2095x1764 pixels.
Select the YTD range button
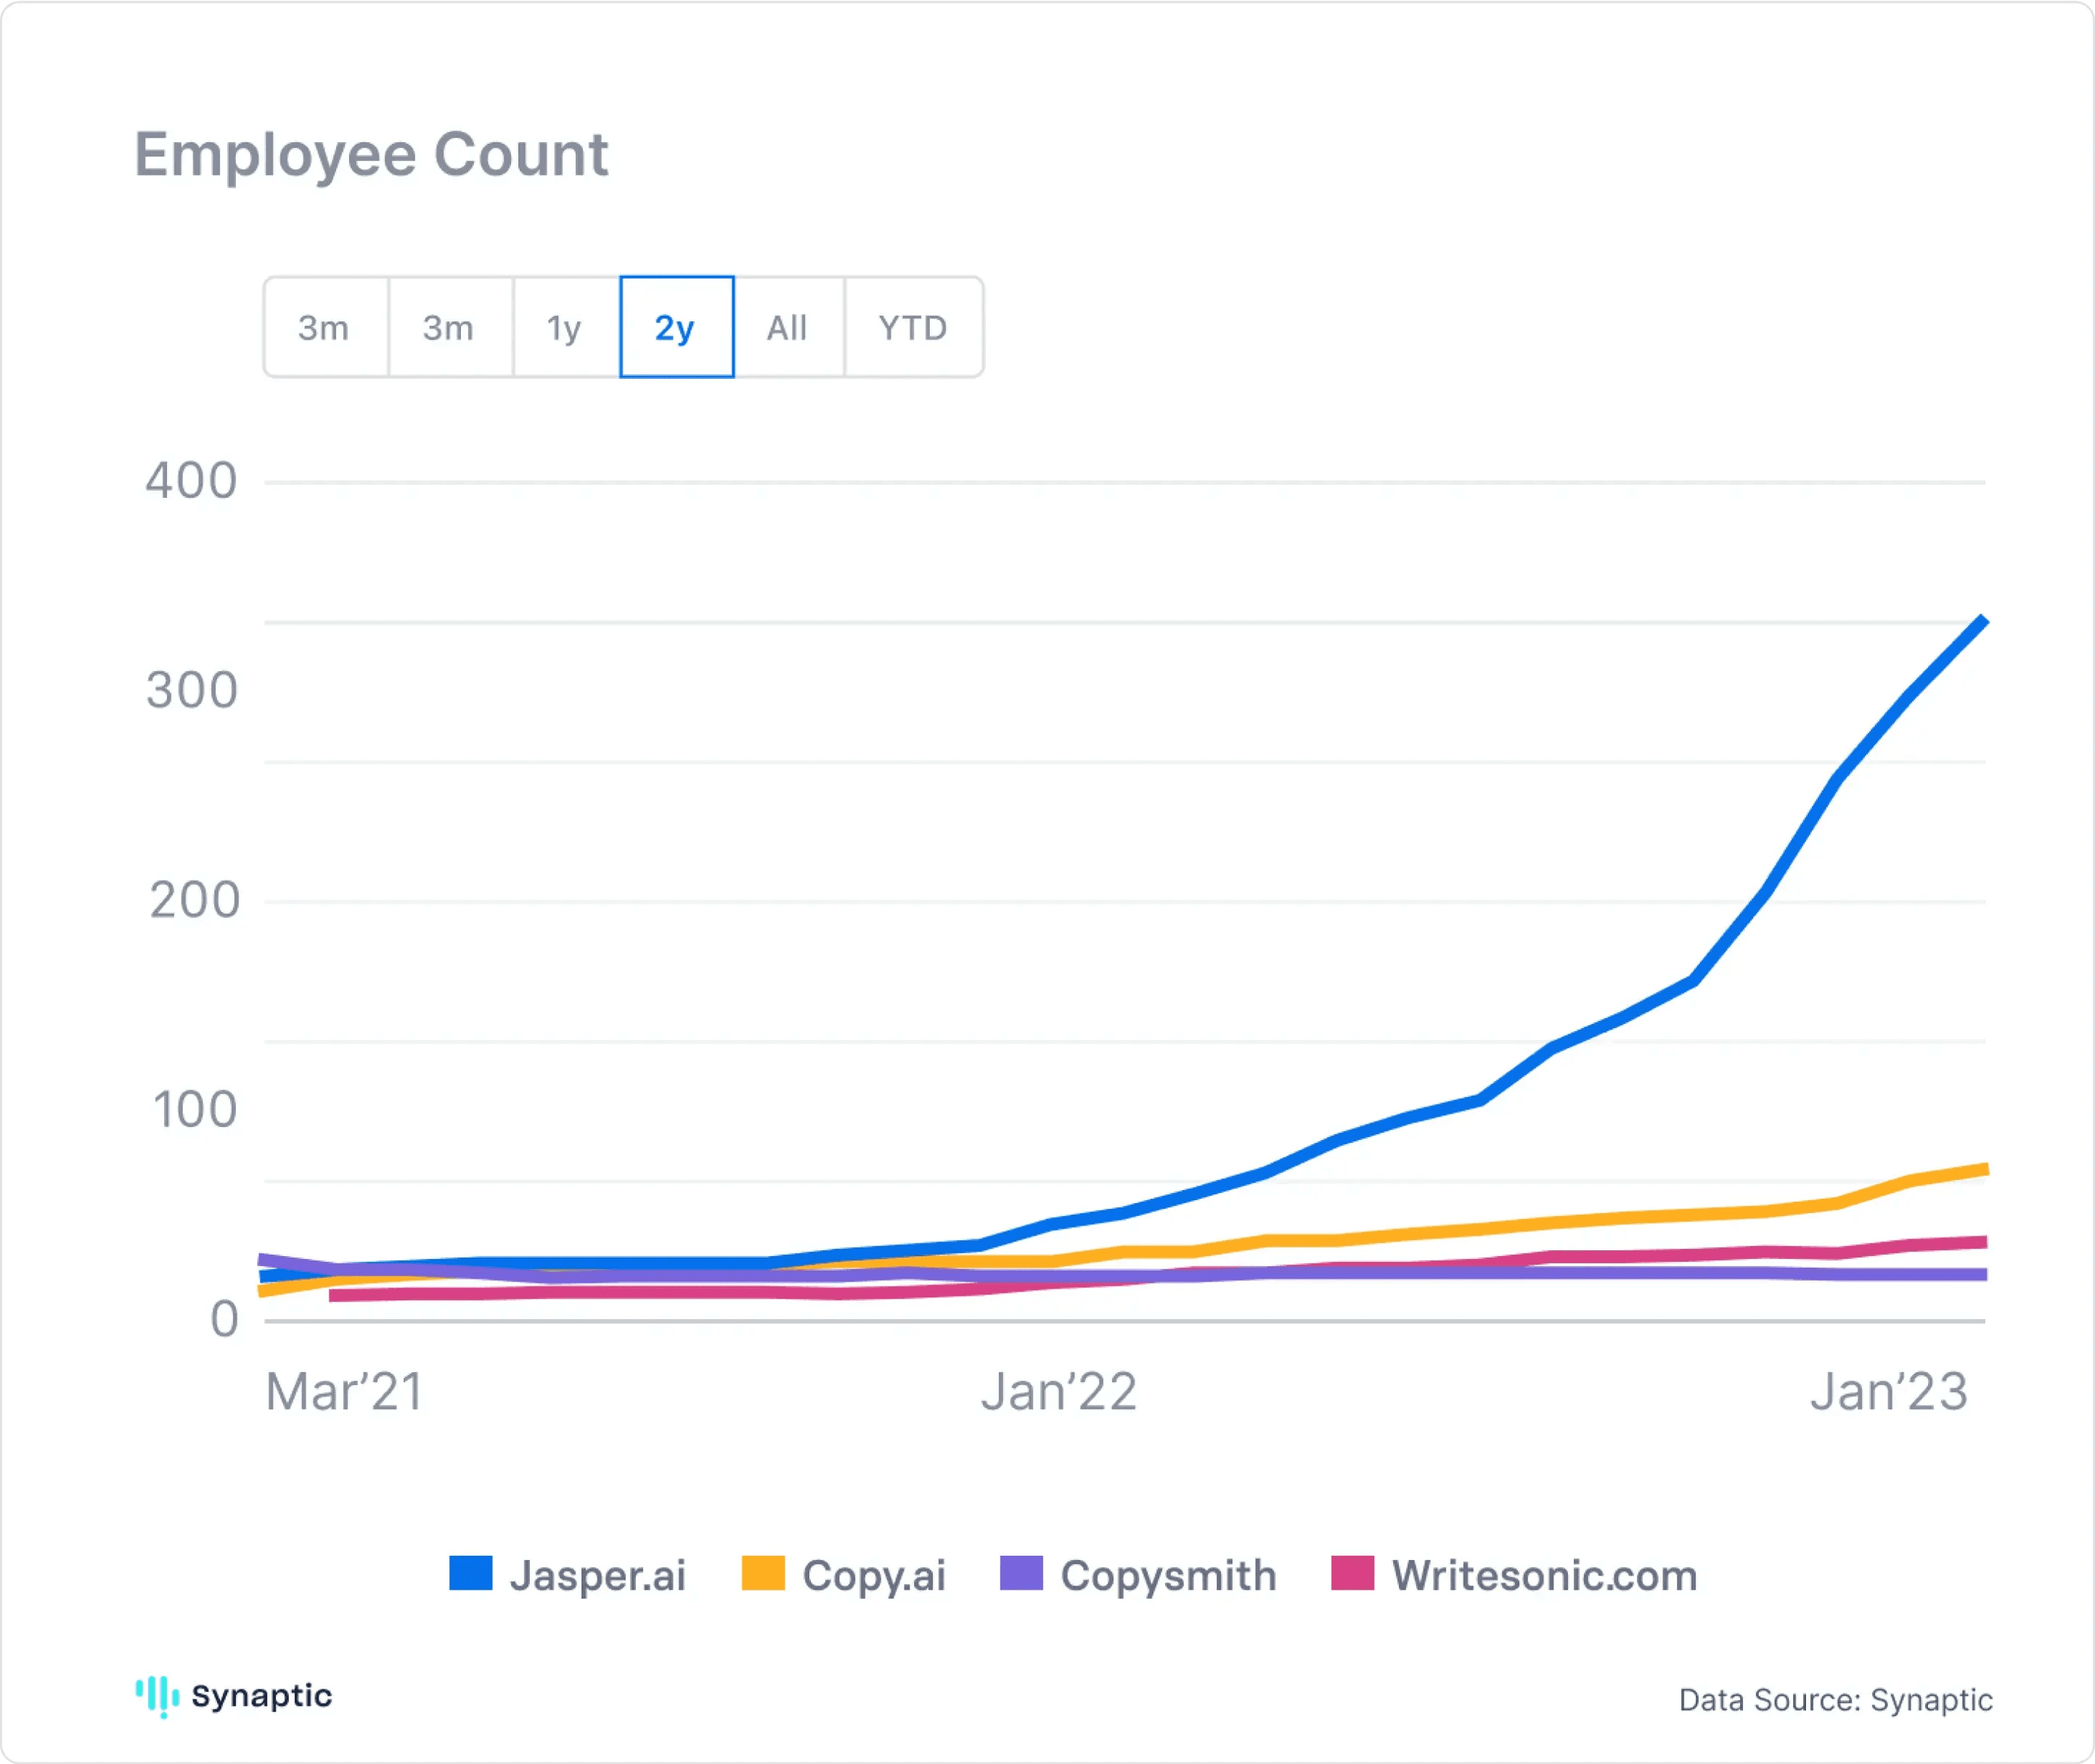(x=912, y=328)
